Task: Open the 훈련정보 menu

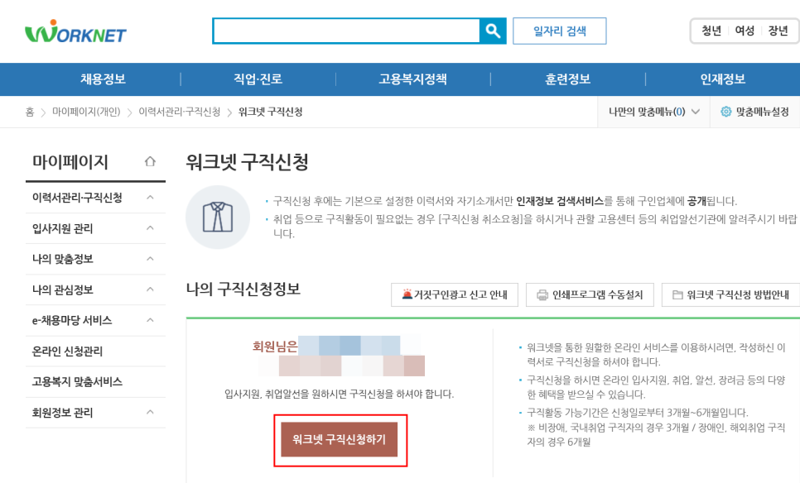Action: point(568,79)
